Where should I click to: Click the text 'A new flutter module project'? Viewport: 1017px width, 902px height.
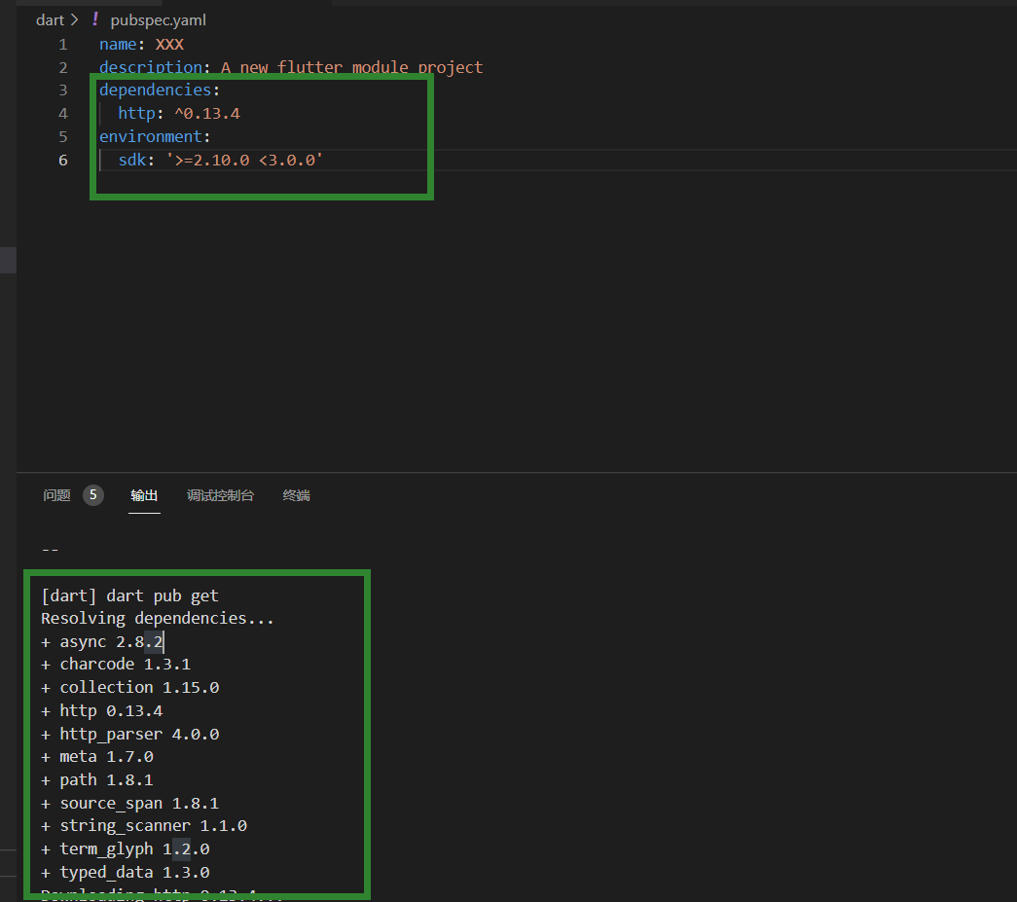point(351,67)
